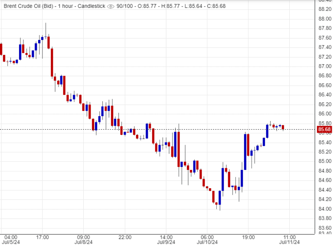333x245 pixels.
Task: Click the 84.00 price axis label
Action: [325, 209]
